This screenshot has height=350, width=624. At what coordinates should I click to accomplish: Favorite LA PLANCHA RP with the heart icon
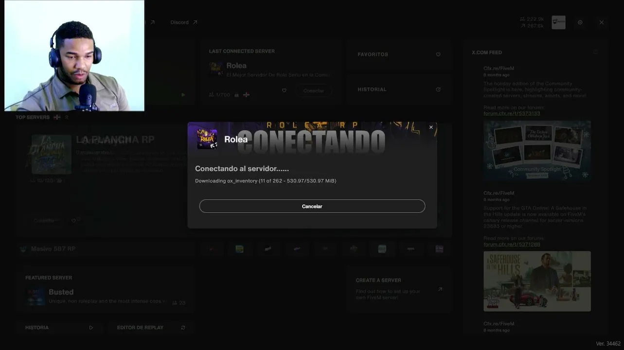pyautogui.click(x=74, y=221)
